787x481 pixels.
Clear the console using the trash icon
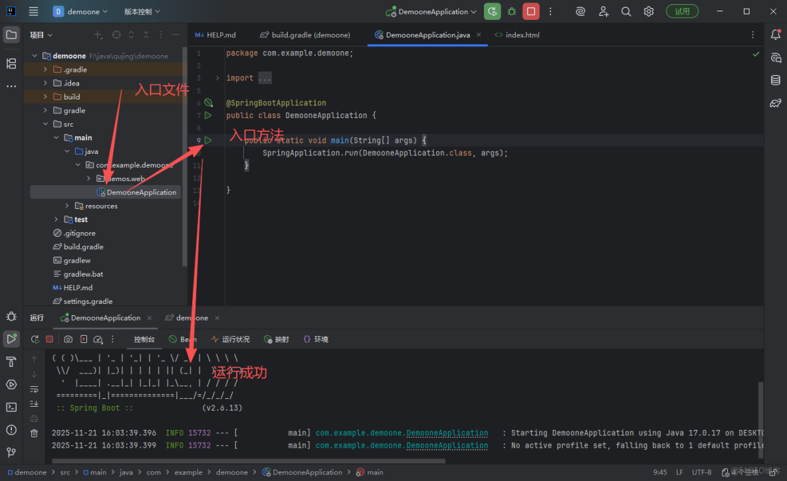34,432
